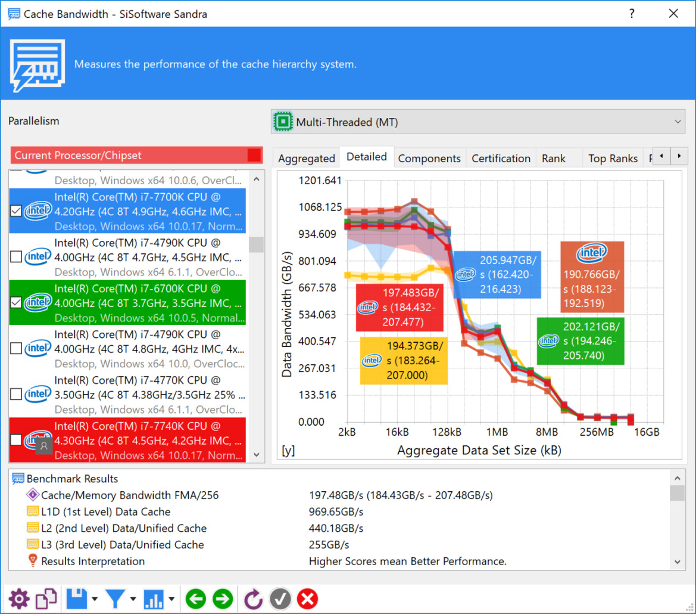This screenshot has width=696, height=614.
Task: Click the Multi-Threaded green chip icon
Action: coord(283,122)
